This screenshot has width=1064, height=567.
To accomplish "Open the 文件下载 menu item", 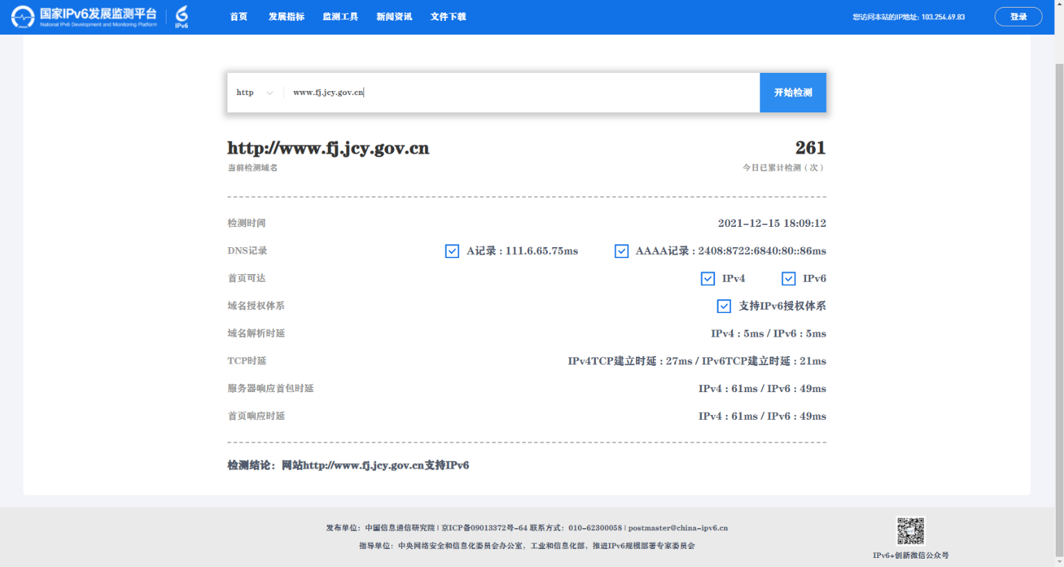I will coord(448,17).
